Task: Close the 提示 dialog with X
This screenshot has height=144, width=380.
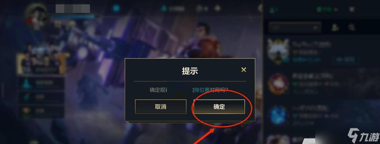Action: pos(244,70)
